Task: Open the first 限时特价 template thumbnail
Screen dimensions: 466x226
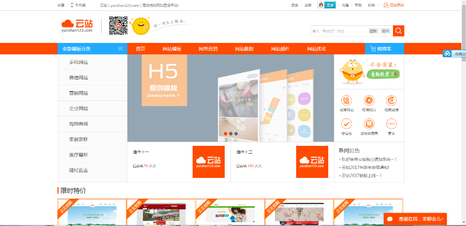Action: (92, 212)
